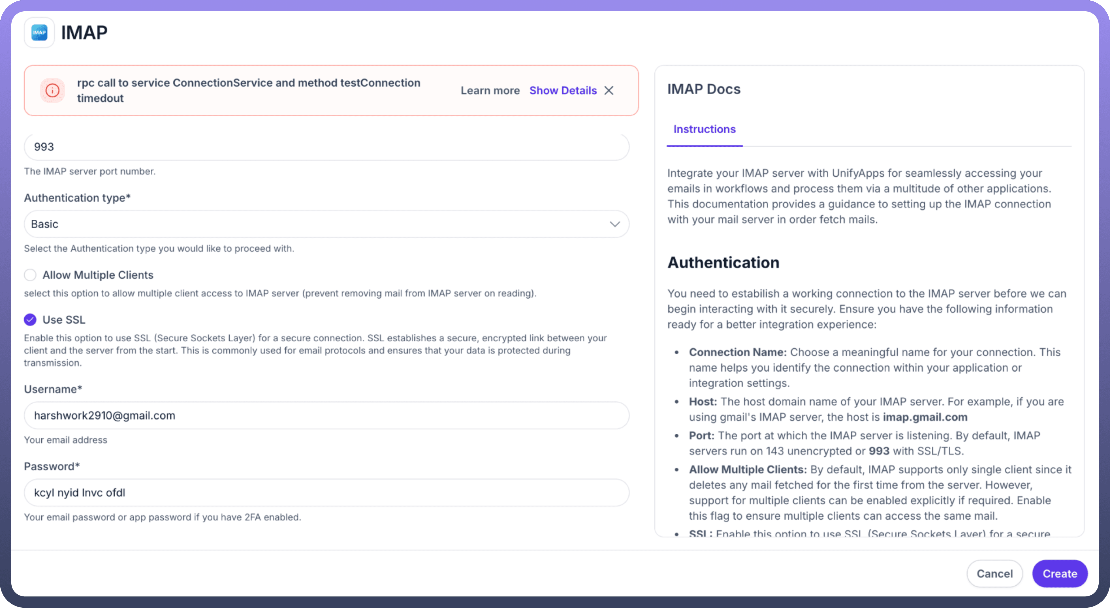The width and height of the screenshot is (1110, 608).
Task: Click the IMAP app logo icon
Action: tap(39, 33)
